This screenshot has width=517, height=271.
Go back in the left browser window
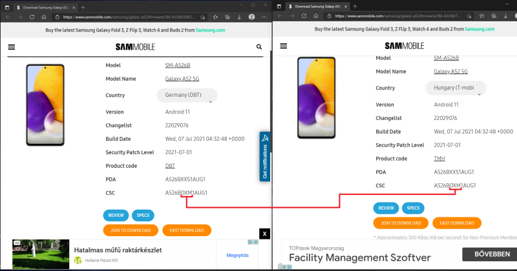(8, 17)
